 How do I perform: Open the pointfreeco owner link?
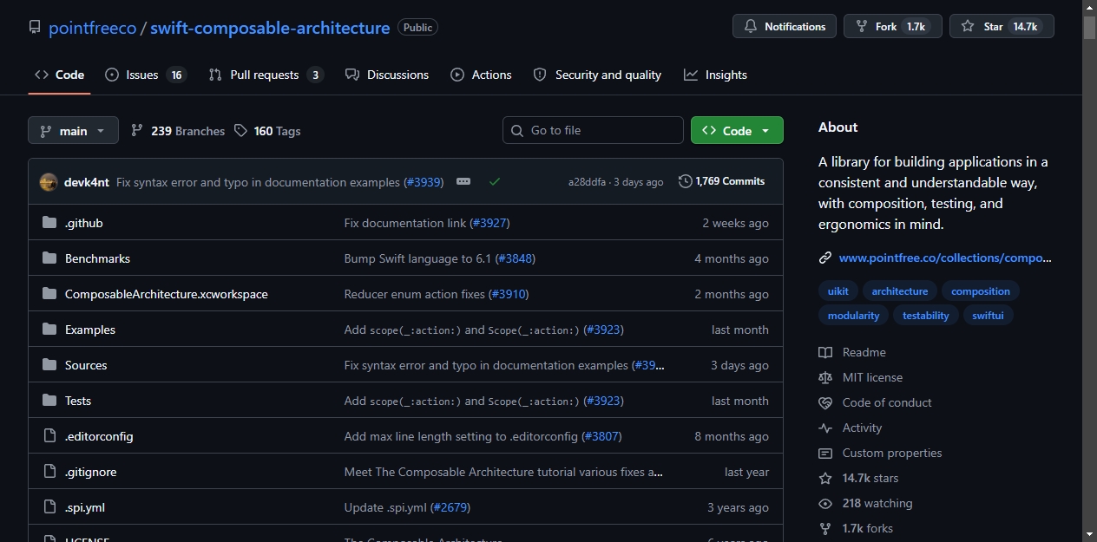(92, 28)
